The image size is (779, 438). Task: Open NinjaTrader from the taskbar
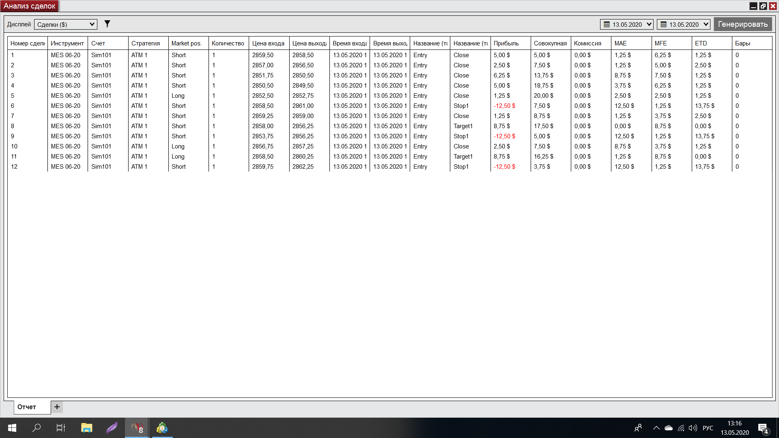pyautogui.click(x=137, y=428)
